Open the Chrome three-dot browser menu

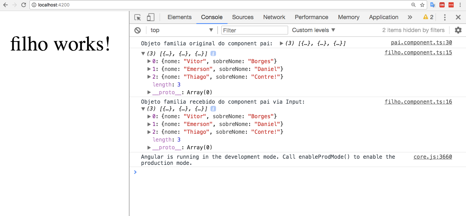coord(460,5)
